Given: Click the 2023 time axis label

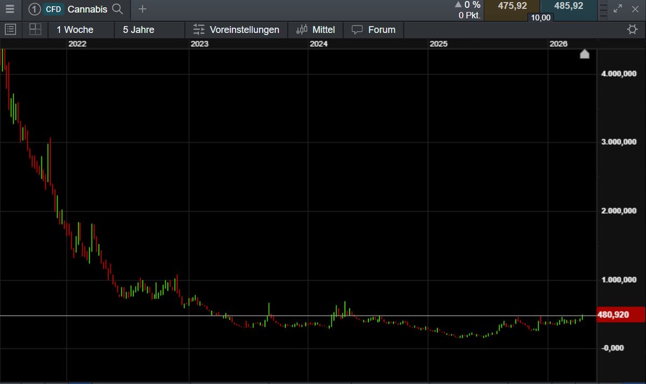Looking at the screenshot, I should pos(199,44).
